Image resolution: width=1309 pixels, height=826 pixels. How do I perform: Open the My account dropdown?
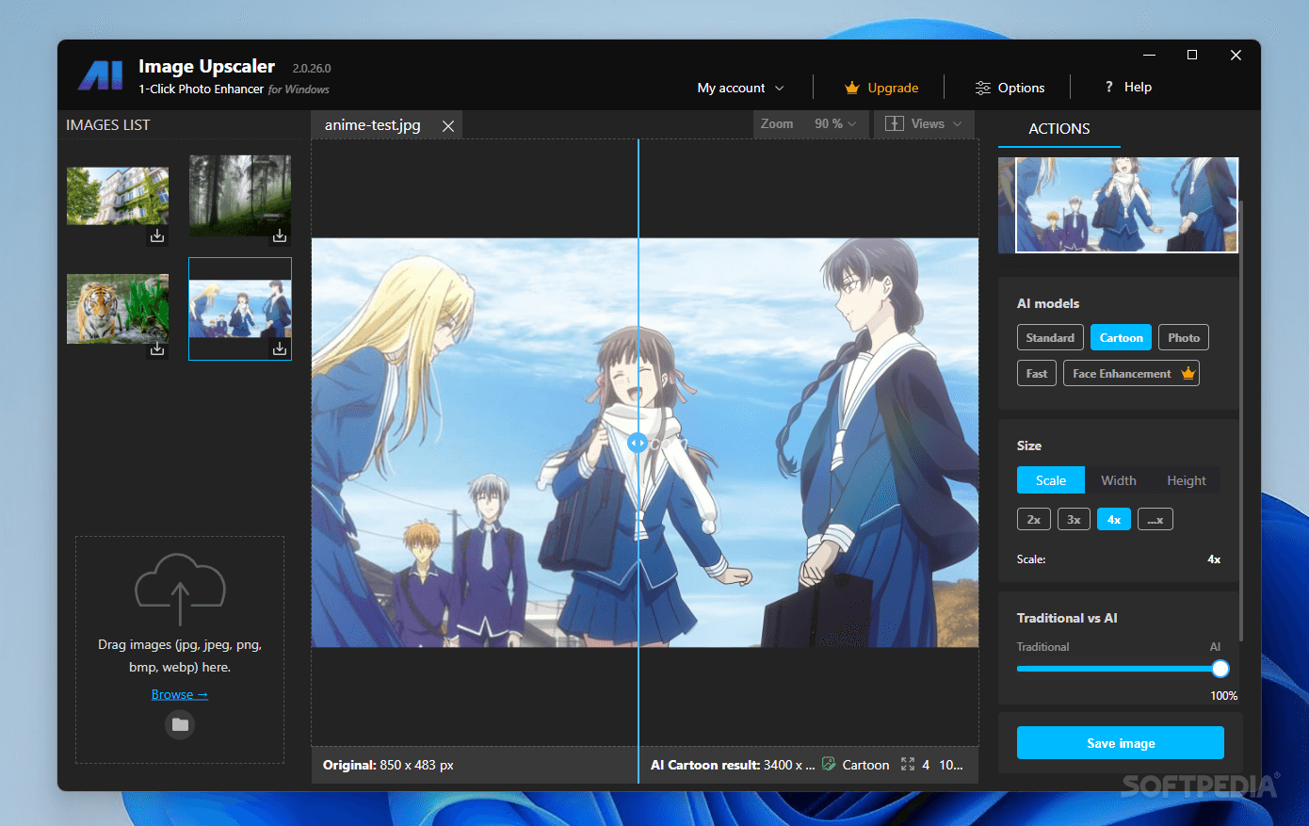tap(740, 88)
